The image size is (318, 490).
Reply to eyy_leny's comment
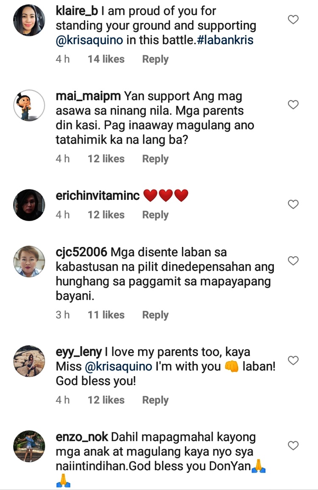(155, 400)
